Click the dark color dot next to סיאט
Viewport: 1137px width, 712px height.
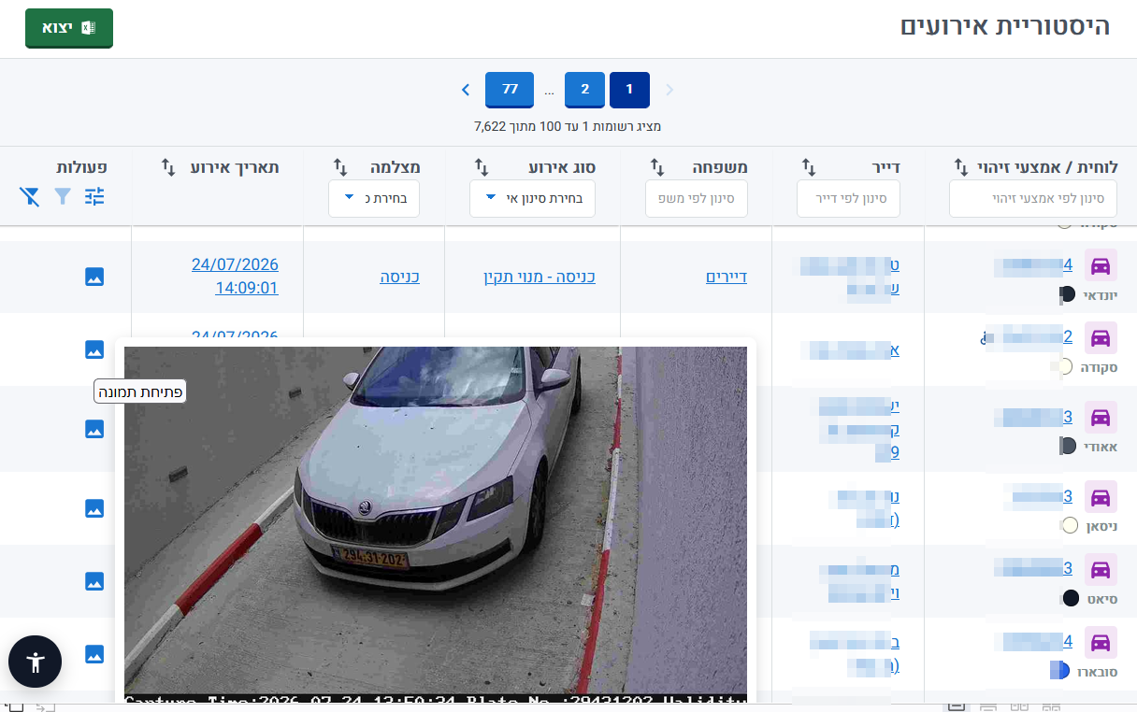pyautogui.click(x=1071, y=598)
